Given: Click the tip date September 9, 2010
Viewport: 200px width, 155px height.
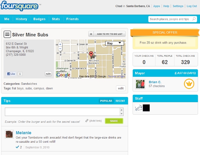Looking at the screenshot, I should click(x=37, y=147).
